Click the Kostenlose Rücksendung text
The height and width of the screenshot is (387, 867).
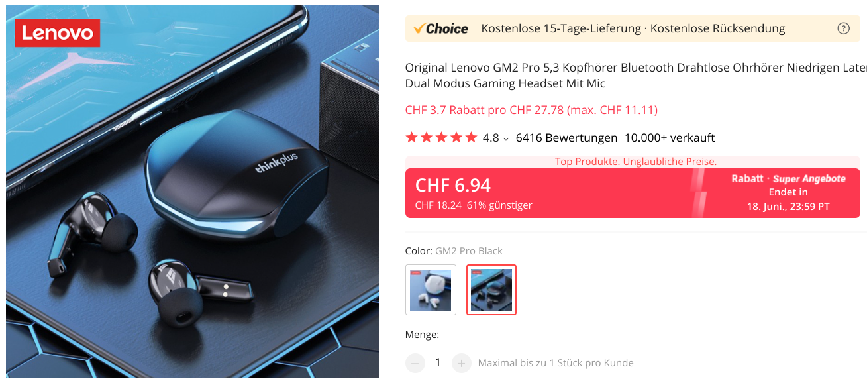point(717,28)
